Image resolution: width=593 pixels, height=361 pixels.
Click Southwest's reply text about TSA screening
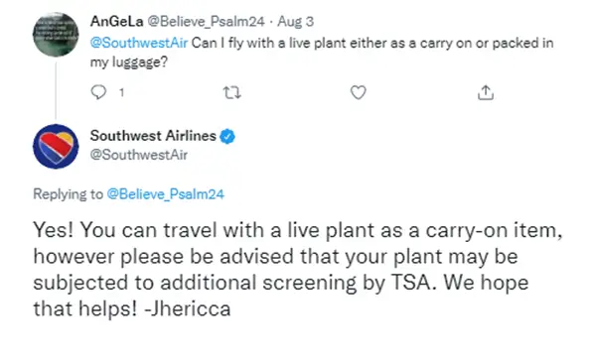click(298, 269)
